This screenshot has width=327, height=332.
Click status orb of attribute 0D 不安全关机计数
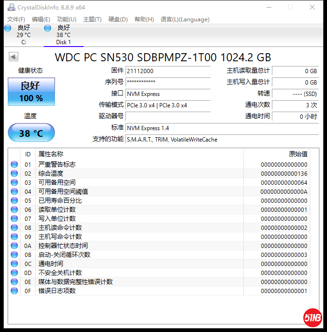coord(14,273)
